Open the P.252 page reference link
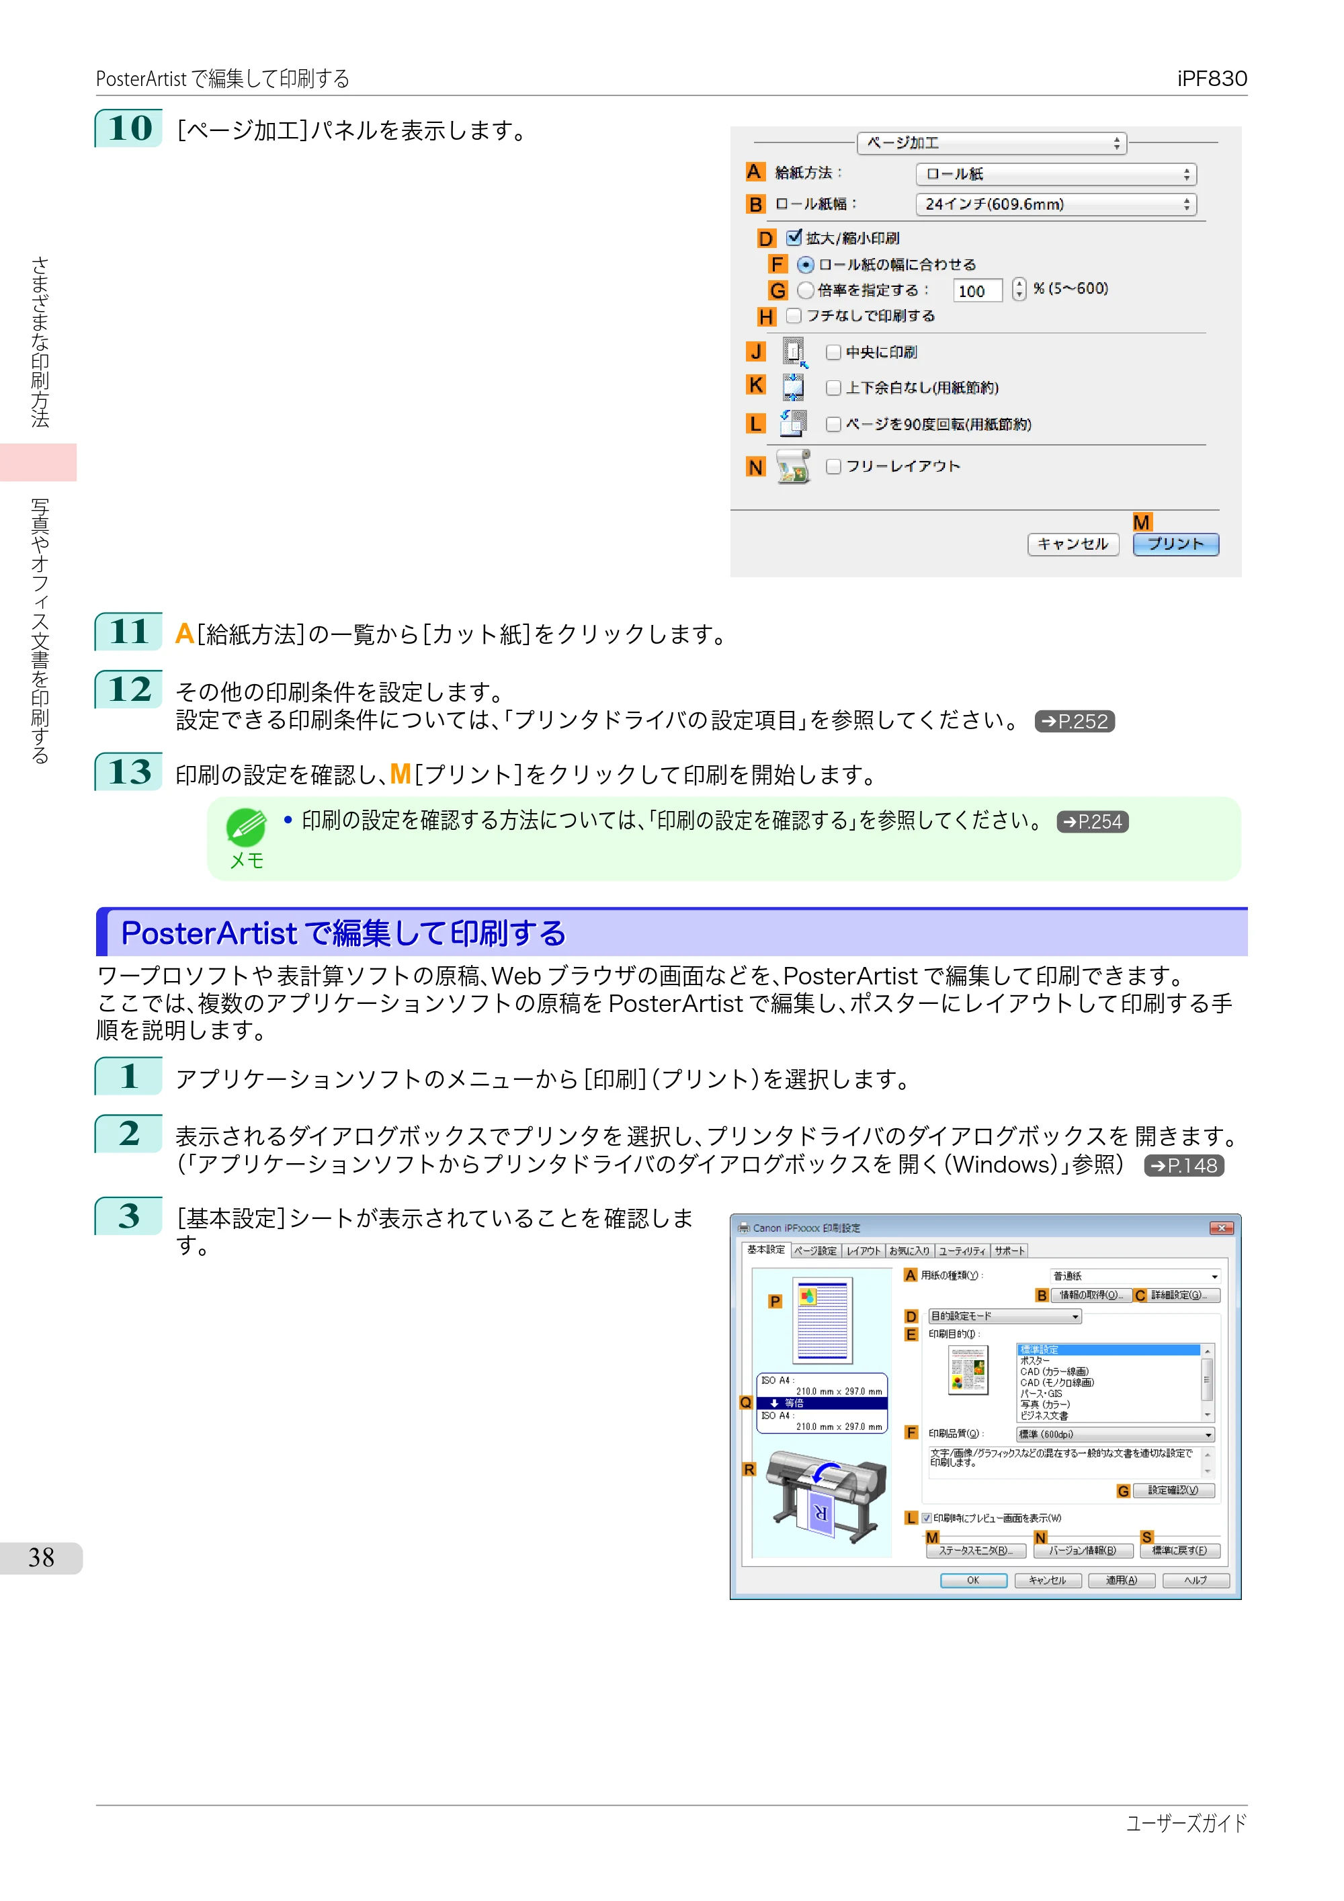Image resolution: width=1344 pixels, height=1901 pixels. click(1074, 721)
